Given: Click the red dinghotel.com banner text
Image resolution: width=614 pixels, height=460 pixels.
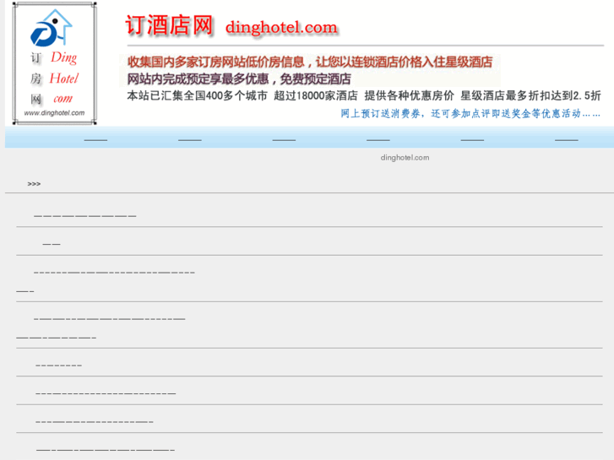Looking at the screenshot, I should coord(281,27).
